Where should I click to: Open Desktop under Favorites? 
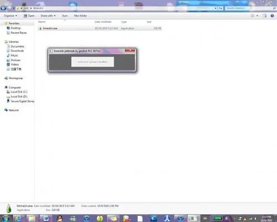(x=16, y=28)
